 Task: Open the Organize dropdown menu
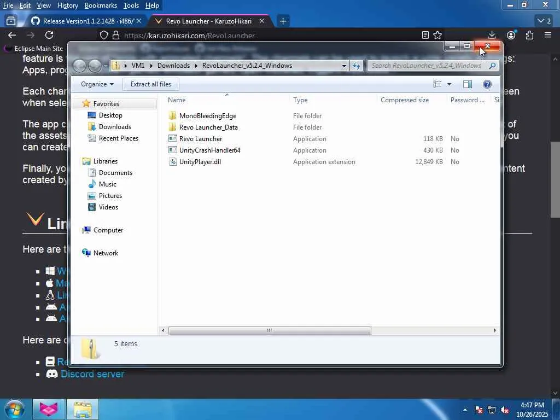coord(97,84)
